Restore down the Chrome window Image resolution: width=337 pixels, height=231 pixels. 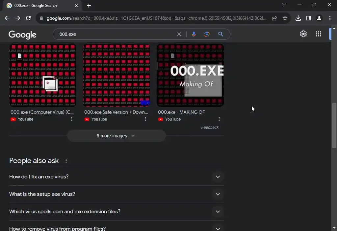314,5
